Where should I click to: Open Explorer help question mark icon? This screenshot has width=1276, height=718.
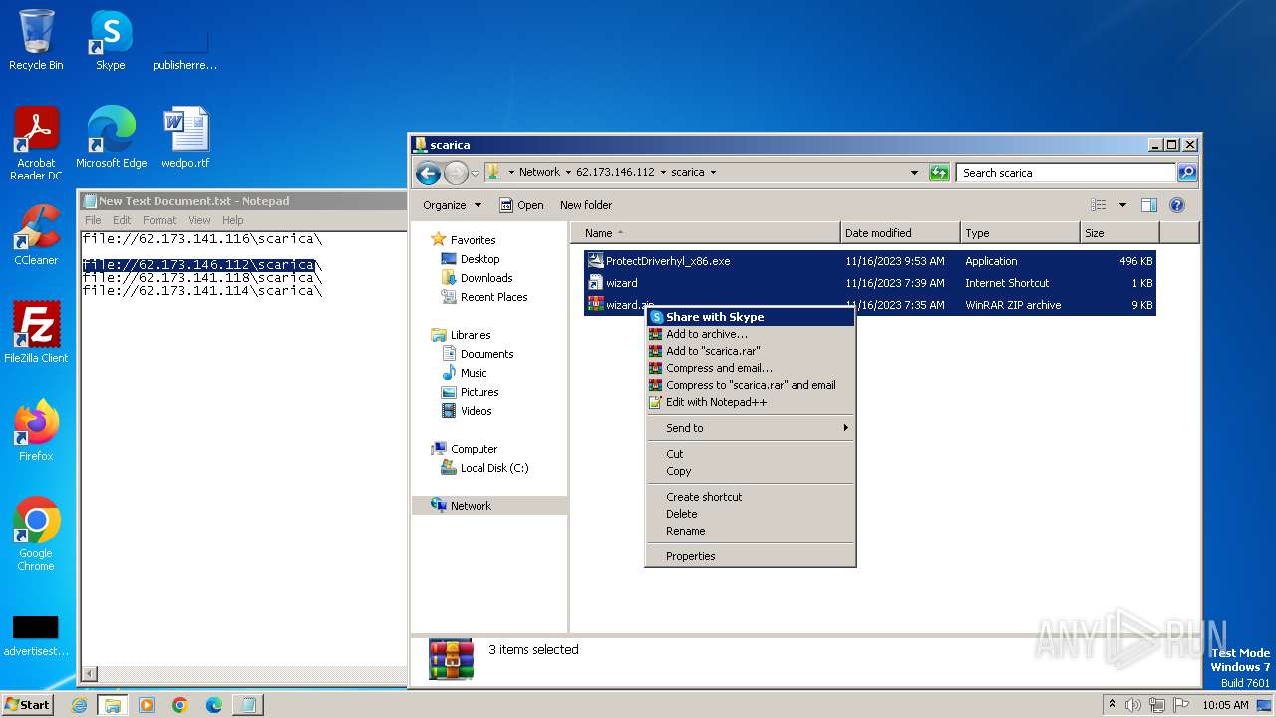[x=1177, y=205]
